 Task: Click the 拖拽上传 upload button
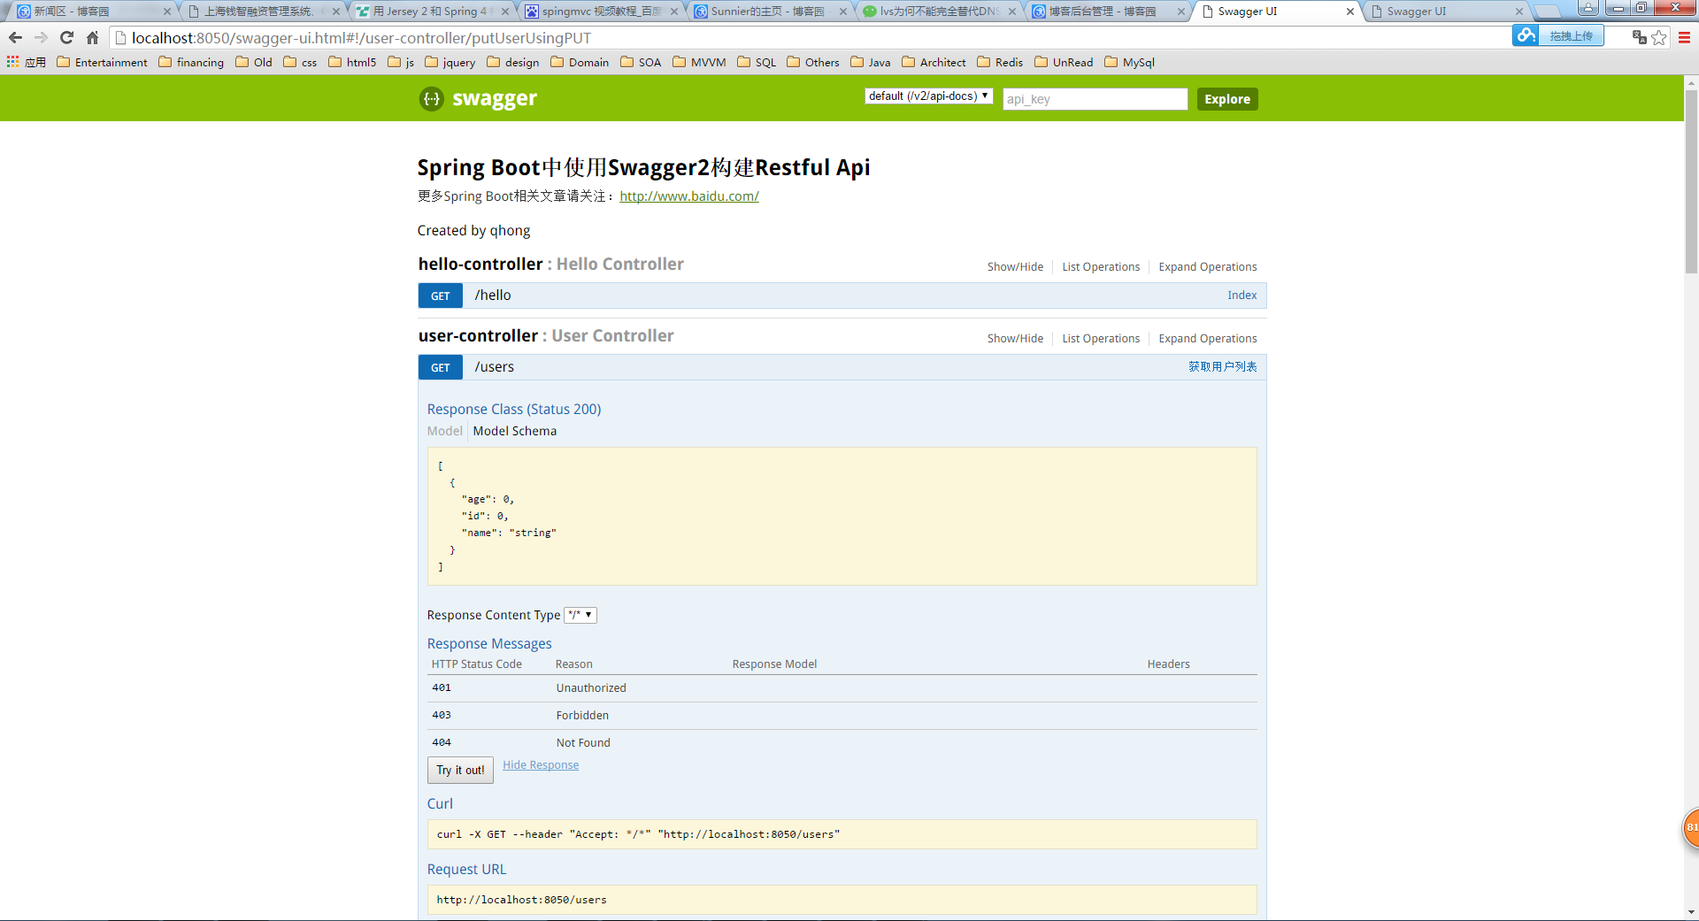1571,35
